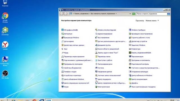Click the Windows Anytime Upgrade icon
The image size is (180, 101).
coord(96,30)
